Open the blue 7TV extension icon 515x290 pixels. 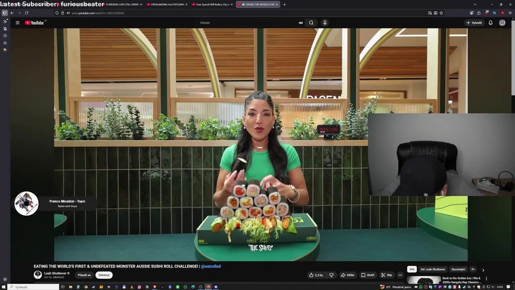point(494,13)
